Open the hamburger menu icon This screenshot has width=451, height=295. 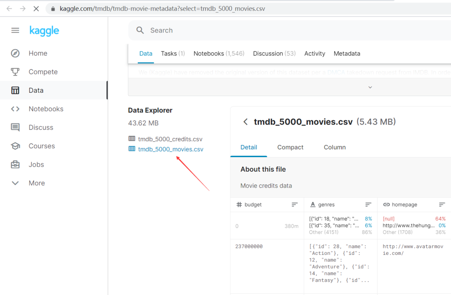pyautogui.click(x=15, y=30)
